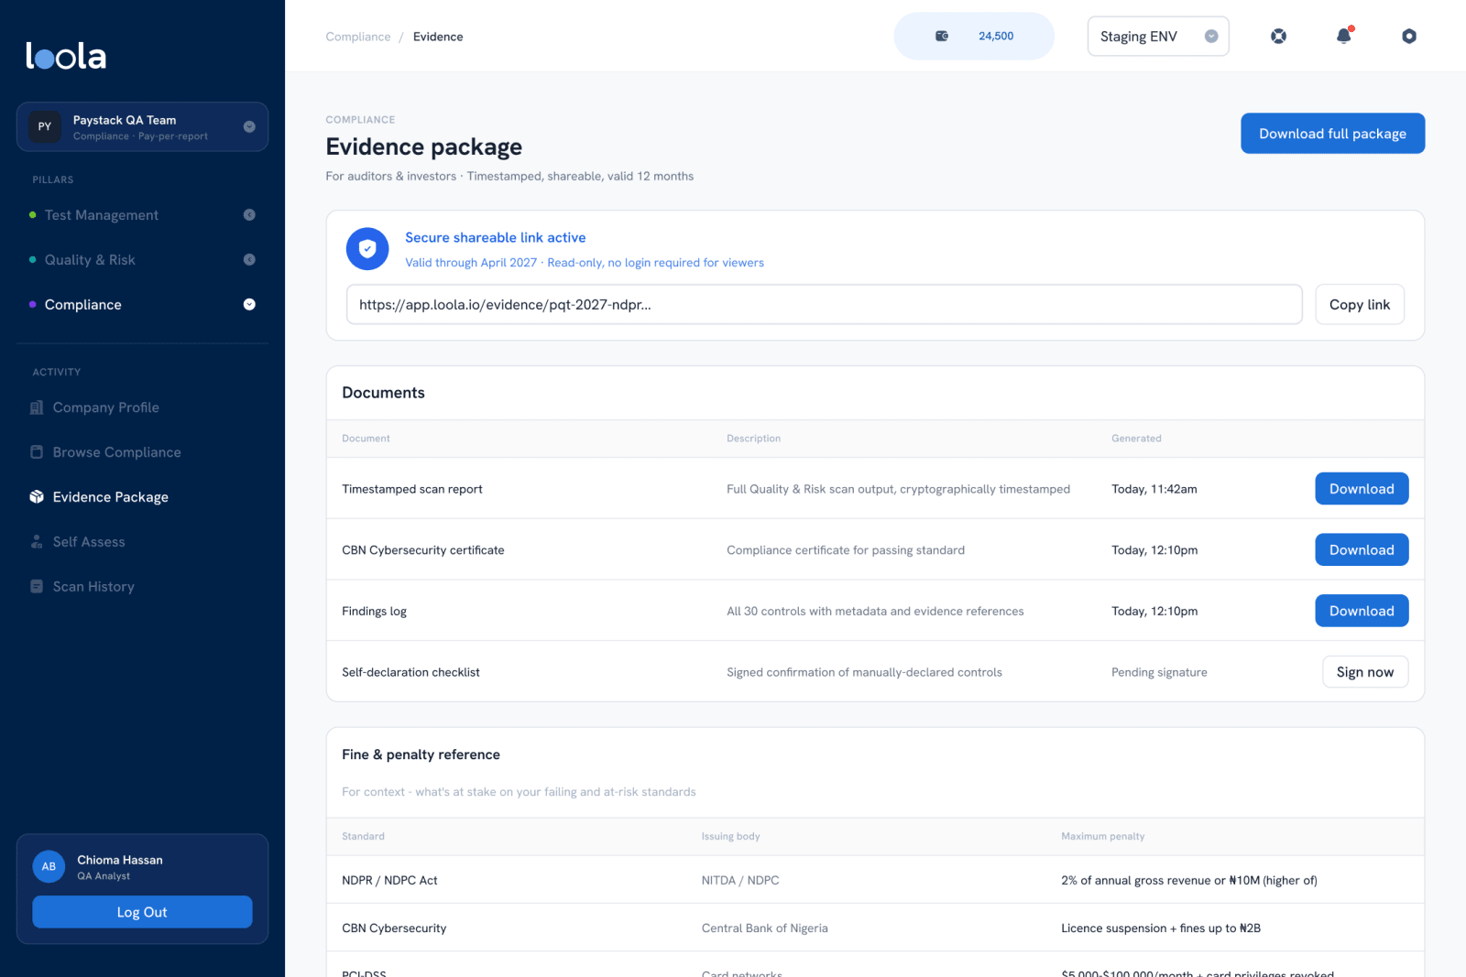Download the CBN Cybersecurity certificate

(x=1362, y=550)
